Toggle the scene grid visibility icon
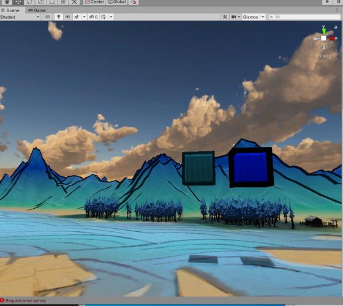The height and width of the screenshot is (306, 343). pyautogui.click(x=104, y=17)
